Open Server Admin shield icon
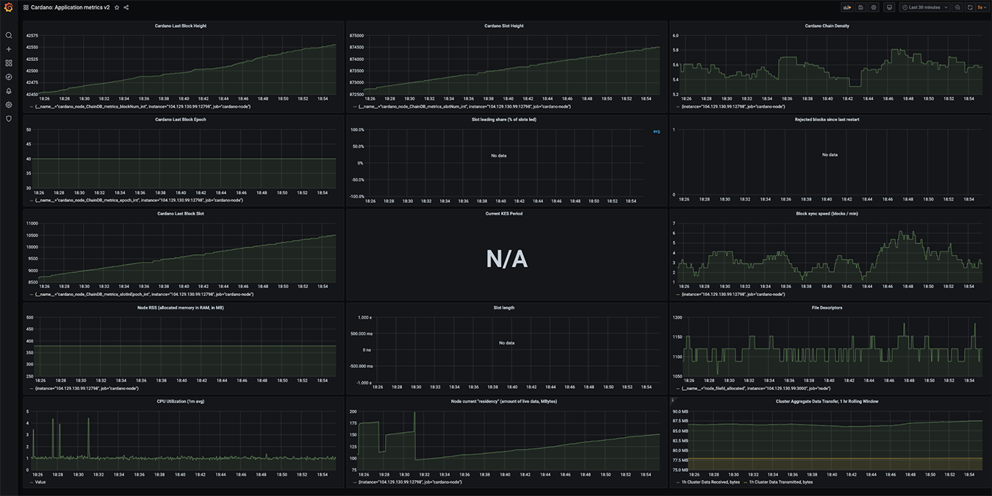Viewport: 992px width, 496px height. (x=9, y=118)
